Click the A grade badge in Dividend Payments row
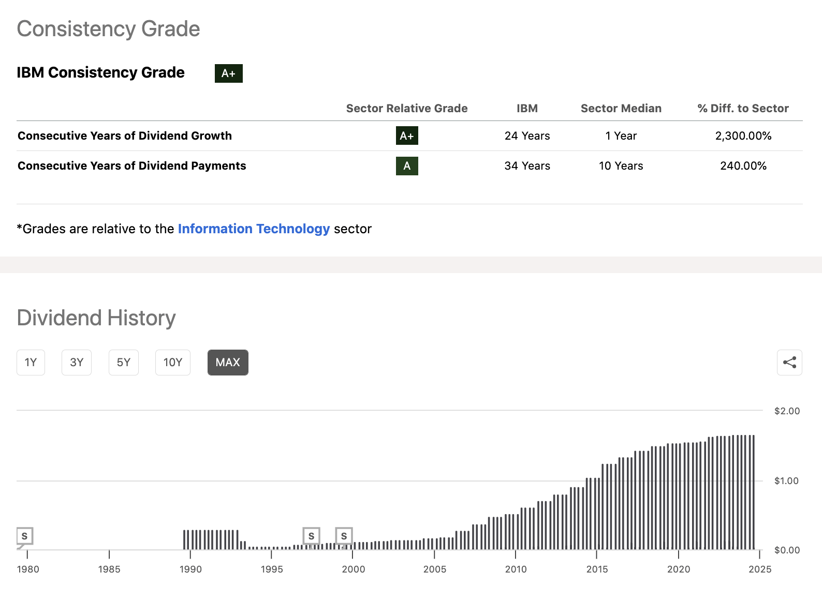Screen dimensions: 822x602 click(x=407, y=166)
